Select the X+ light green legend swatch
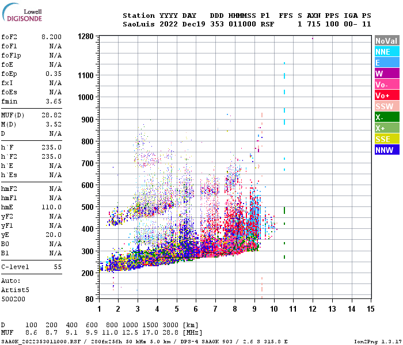 387,128
